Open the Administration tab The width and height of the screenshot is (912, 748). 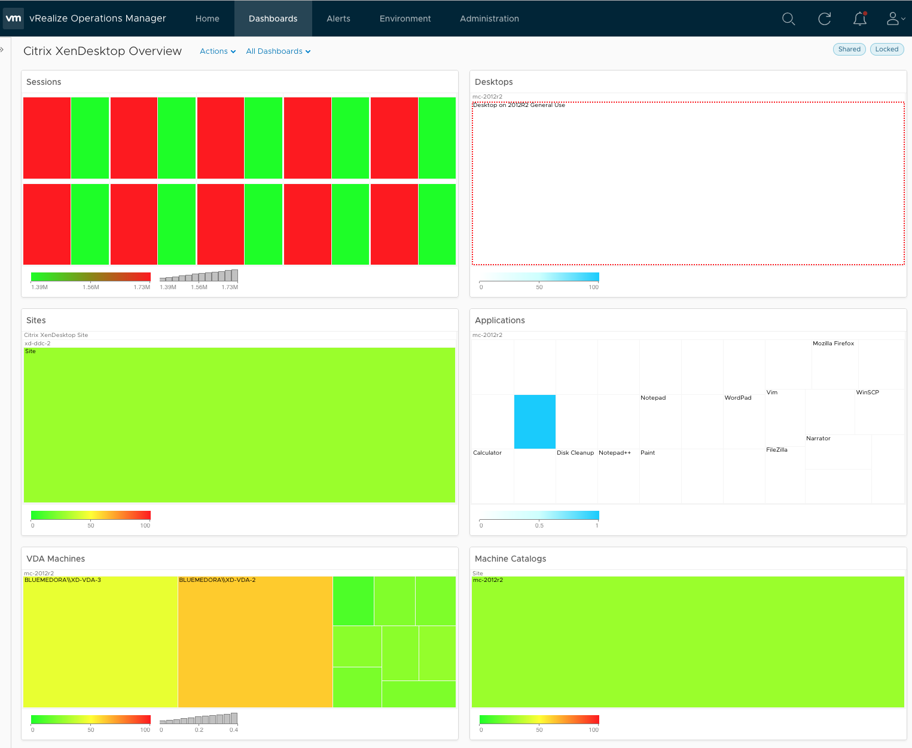489,19
